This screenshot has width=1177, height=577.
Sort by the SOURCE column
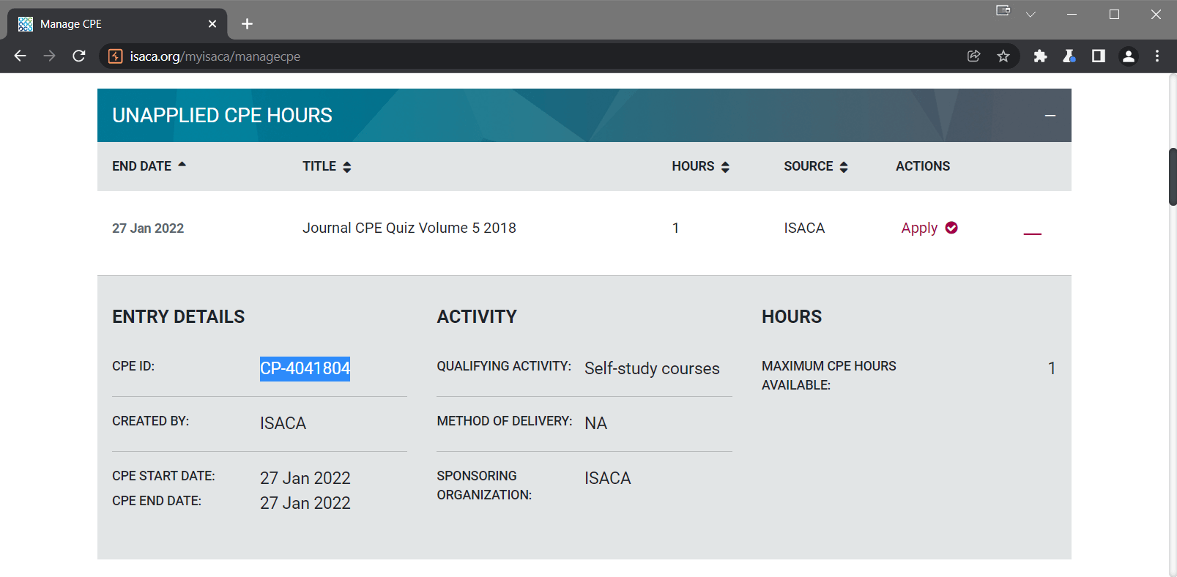point(816,166)
